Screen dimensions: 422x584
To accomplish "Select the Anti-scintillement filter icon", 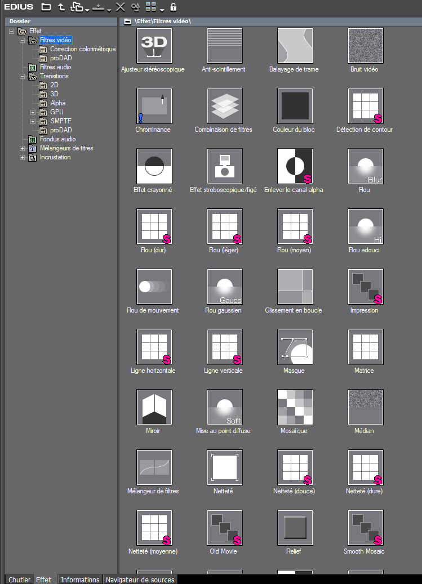I will pyautogui.click(x=225, y=46).
